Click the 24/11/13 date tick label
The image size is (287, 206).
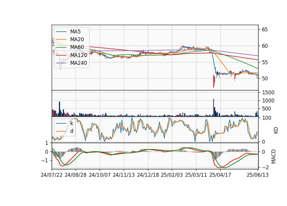[x=124, y=175]
